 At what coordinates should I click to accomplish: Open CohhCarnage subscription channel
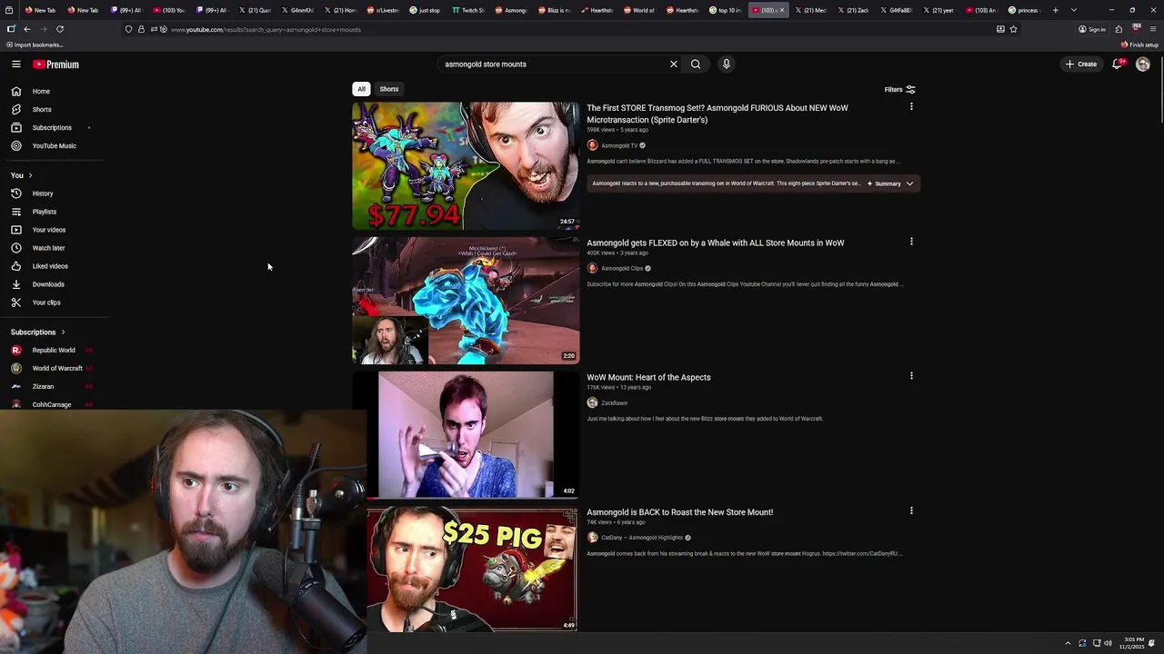point(52,404)
